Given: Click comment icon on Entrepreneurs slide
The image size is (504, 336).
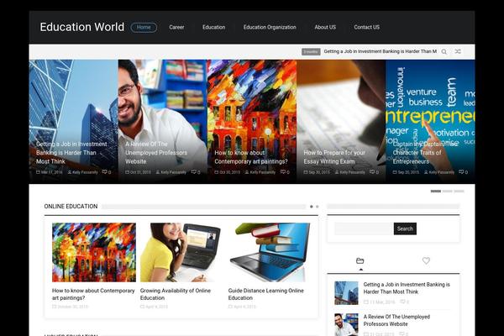Looking at the screenshot, I should (x=461, y=172).
